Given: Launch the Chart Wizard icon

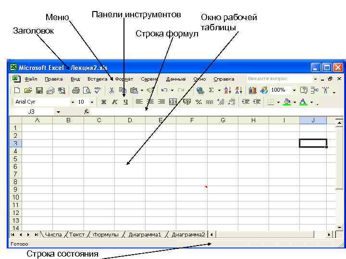Looking at the screenshot, I should pos(252,90).
